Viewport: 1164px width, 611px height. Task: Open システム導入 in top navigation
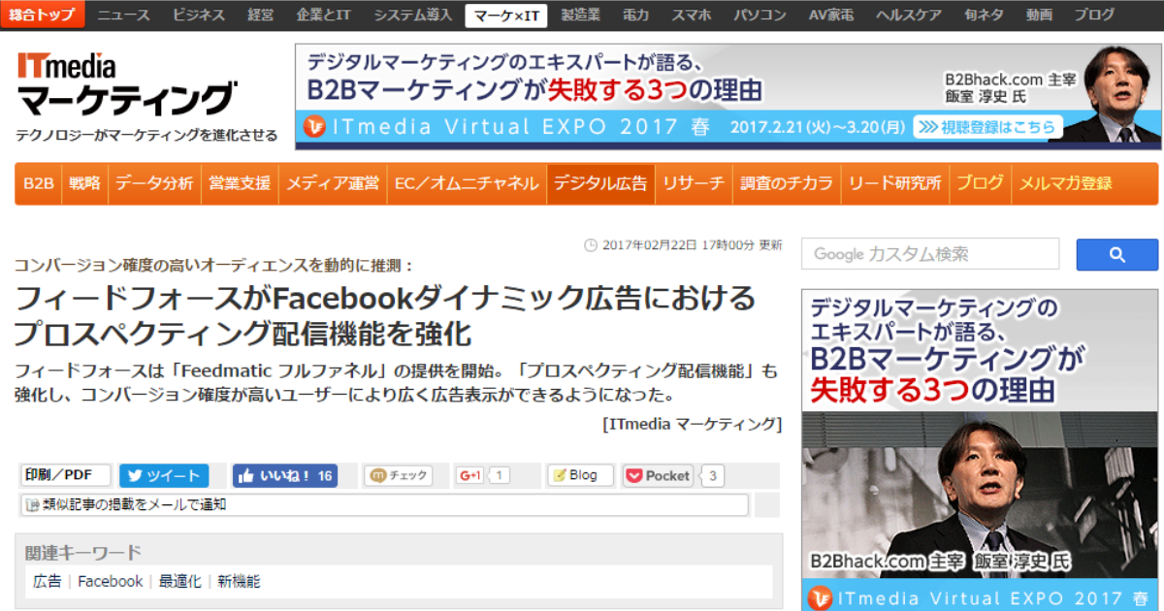(413, 15)
